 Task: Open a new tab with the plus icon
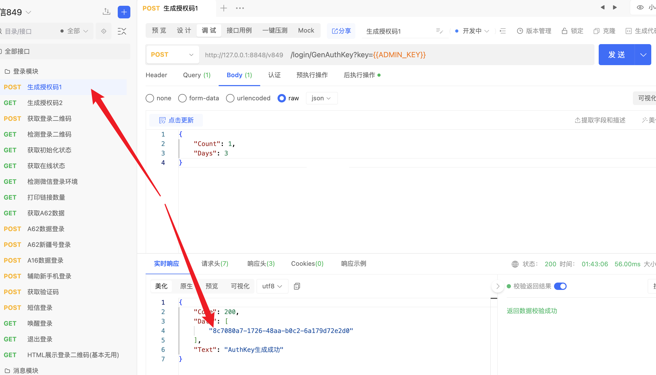[223, 8]
